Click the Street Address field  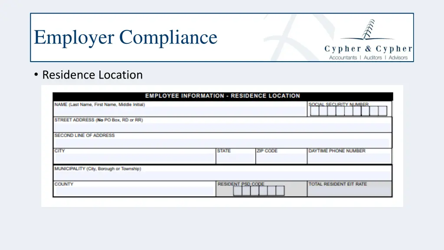point(222,125)
